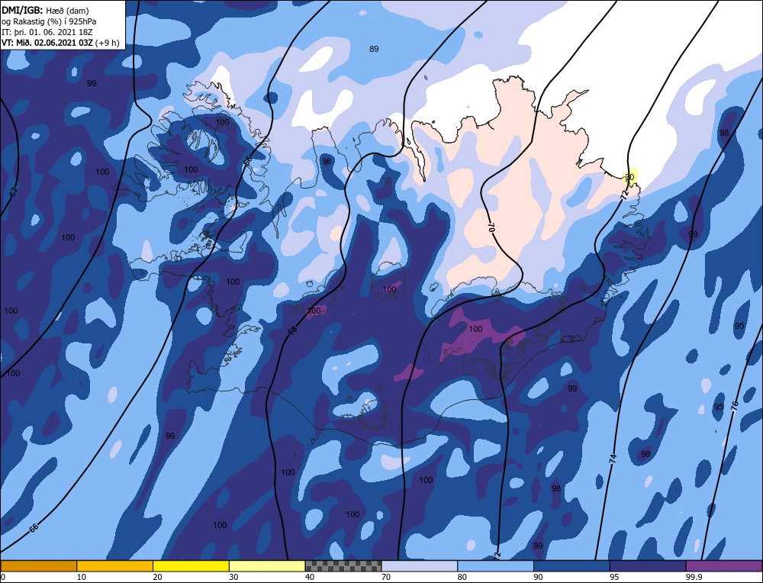Click the legend tick label '90'

point(538,577)
